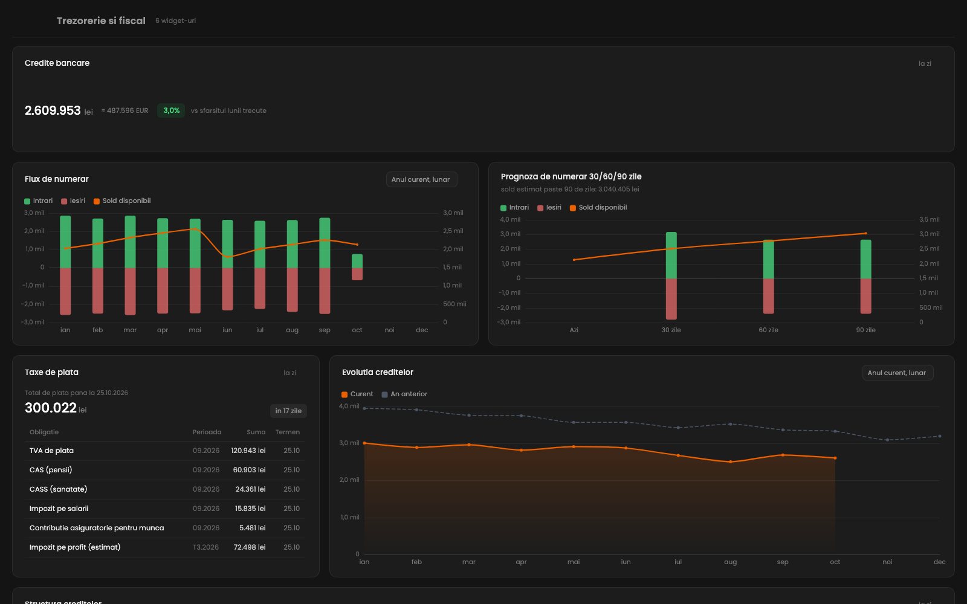Click the 2.609.953 lei credit total
Viewport: 967px width, 604px height.
click(x=59, y=111)
